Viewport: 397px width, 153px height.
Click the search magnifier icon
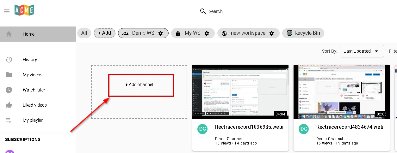(203, 11)
